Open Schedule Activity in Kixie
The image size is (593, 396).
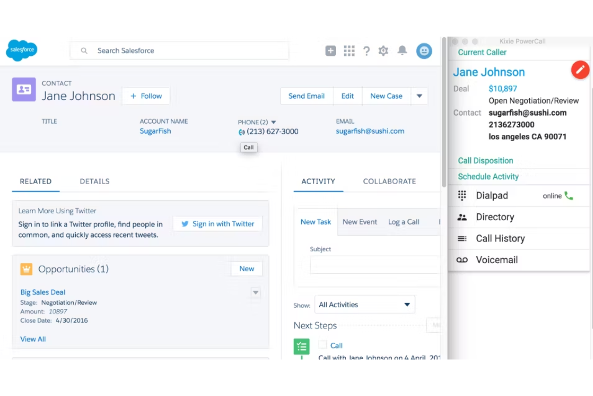[x=488, y=177]
